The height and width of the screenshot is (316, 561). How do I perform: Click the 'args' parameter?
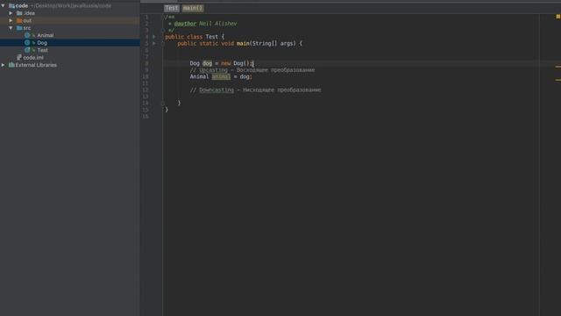[288, 43]
